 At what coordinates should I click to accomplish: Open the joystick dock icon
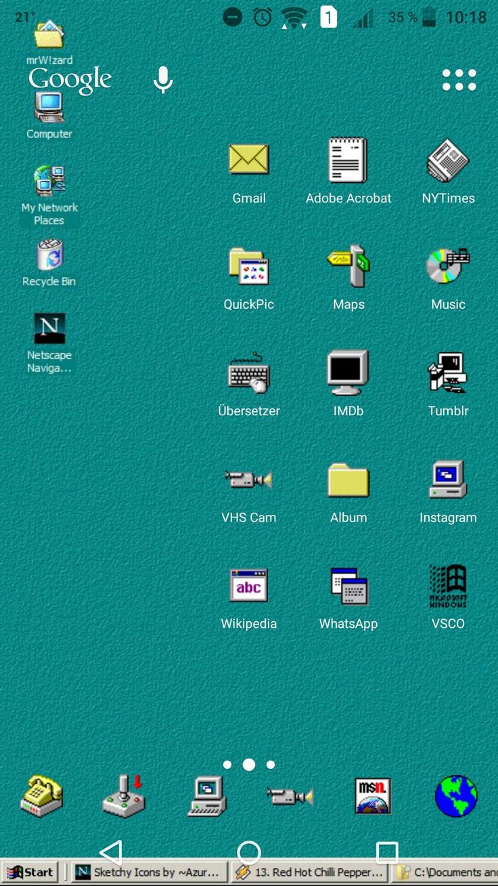tap(124, 796)
